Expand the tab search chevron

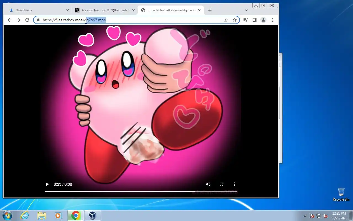pos(246,10)
